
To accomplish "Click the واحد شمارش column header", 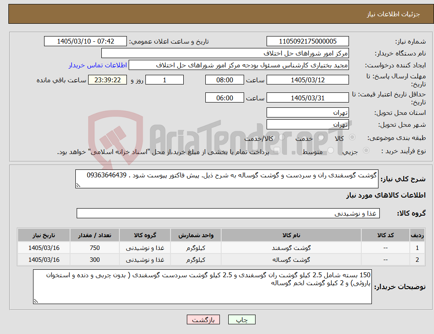I will (196, 235).
